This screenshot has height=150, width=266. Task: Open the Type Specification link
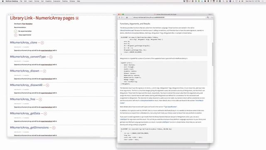pos(170,107)
